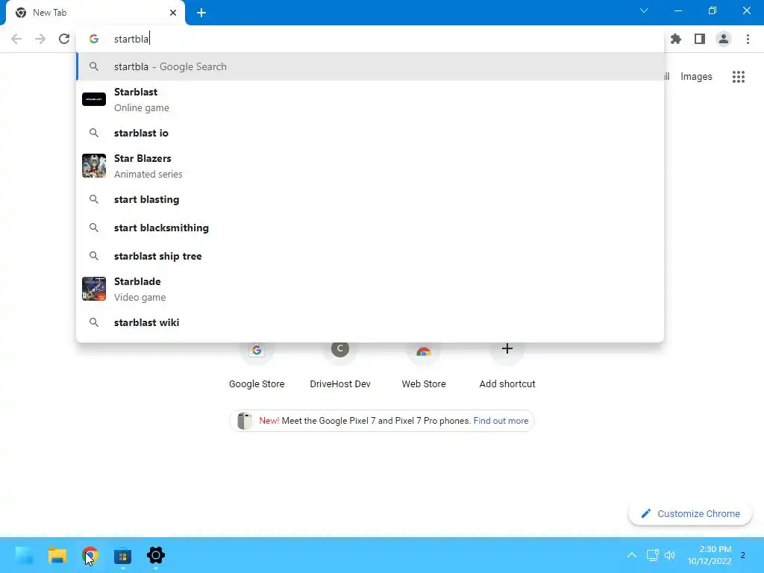This screenshot has height=573, width=764.
Task: Click the volume speaker tray icon
Action: point(670,555)
